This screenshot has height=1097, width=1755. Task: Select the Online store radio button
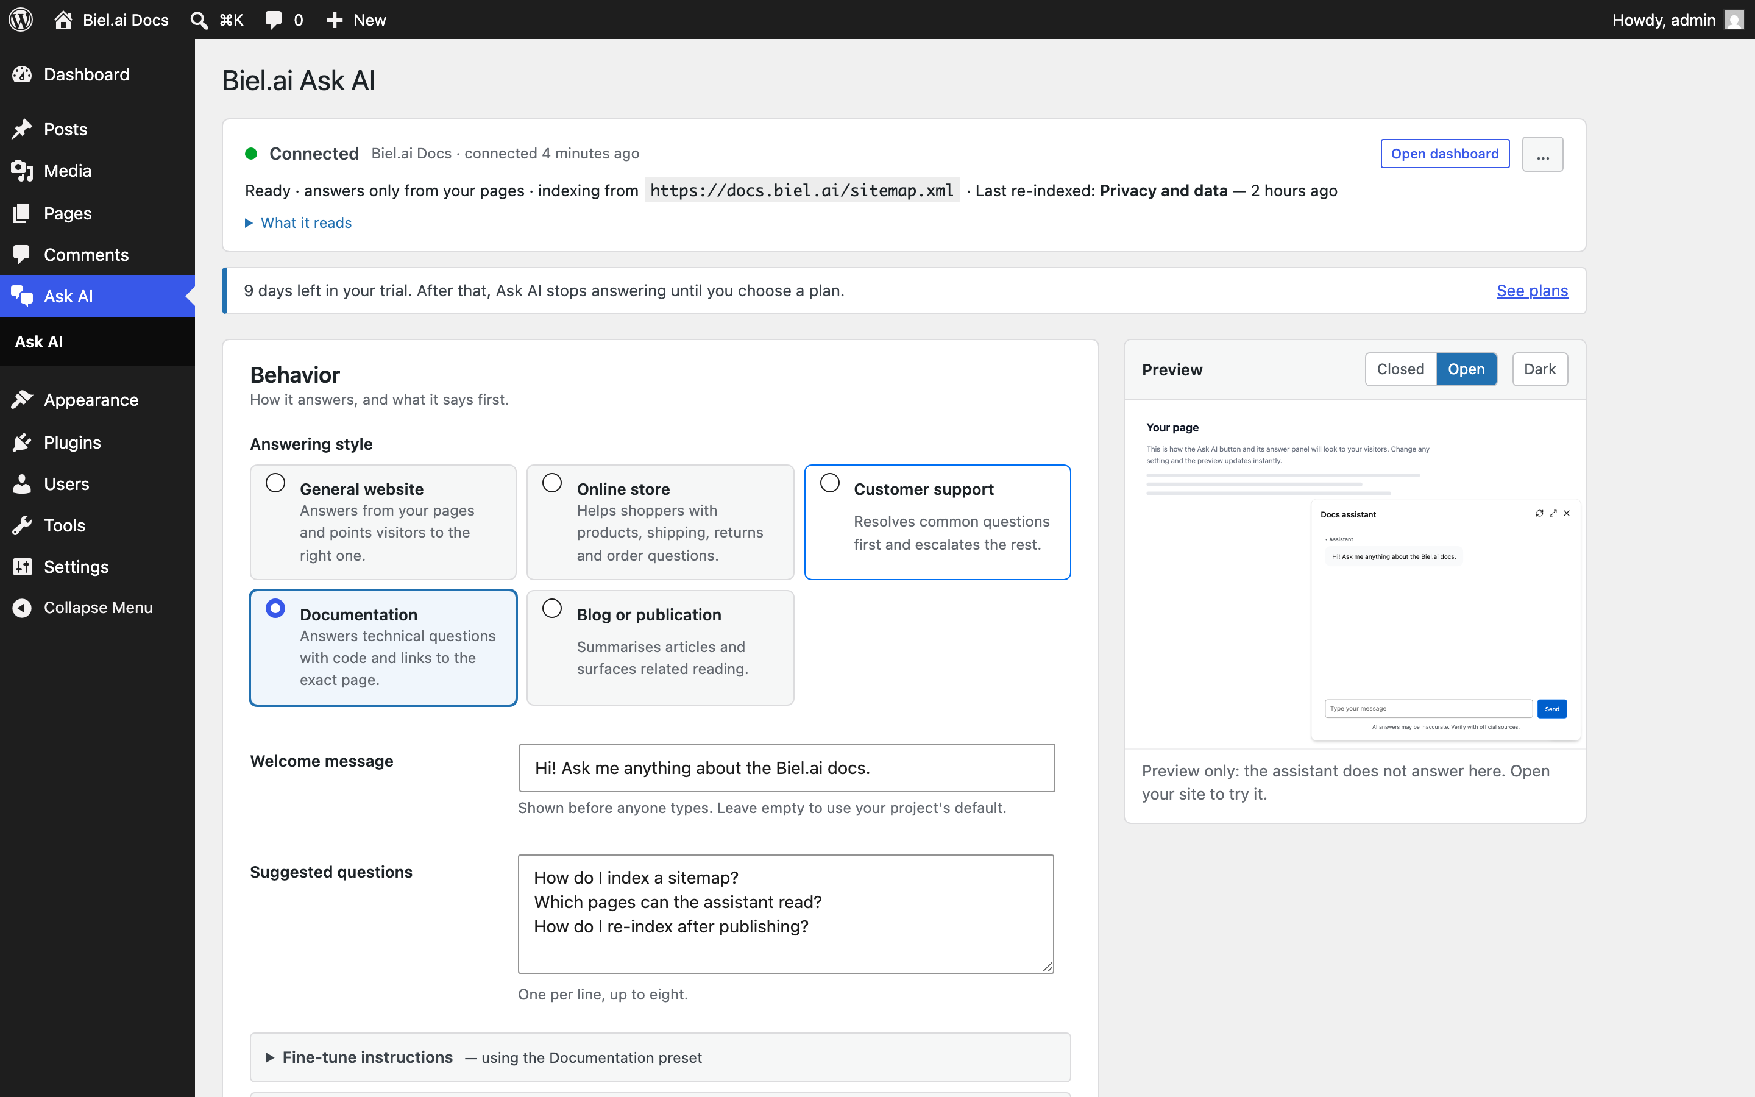(x=552, y=483)
